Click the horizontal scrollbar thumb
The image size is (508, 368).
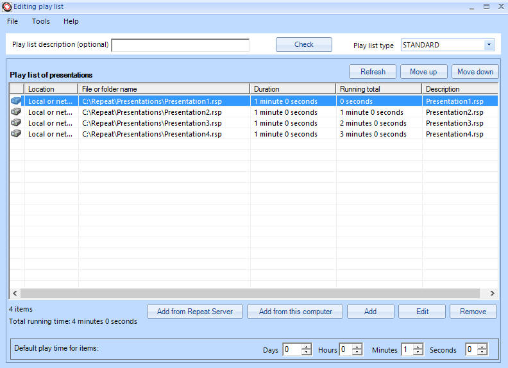pyautogui.click(x=250, y=293)
